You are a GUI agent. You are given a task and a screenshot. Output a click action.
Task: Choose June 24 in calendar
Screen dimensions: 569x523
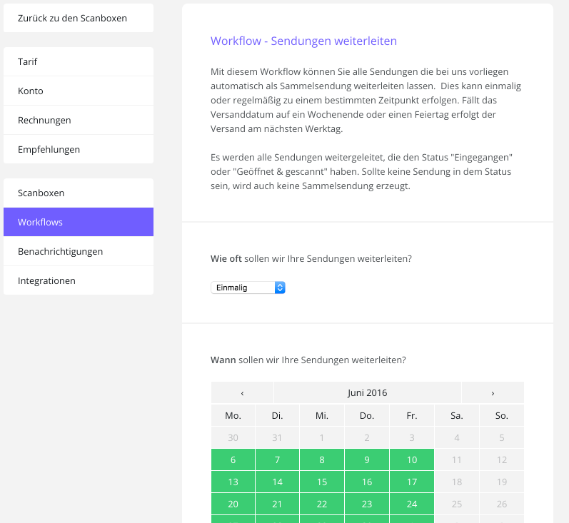(412, 504)
